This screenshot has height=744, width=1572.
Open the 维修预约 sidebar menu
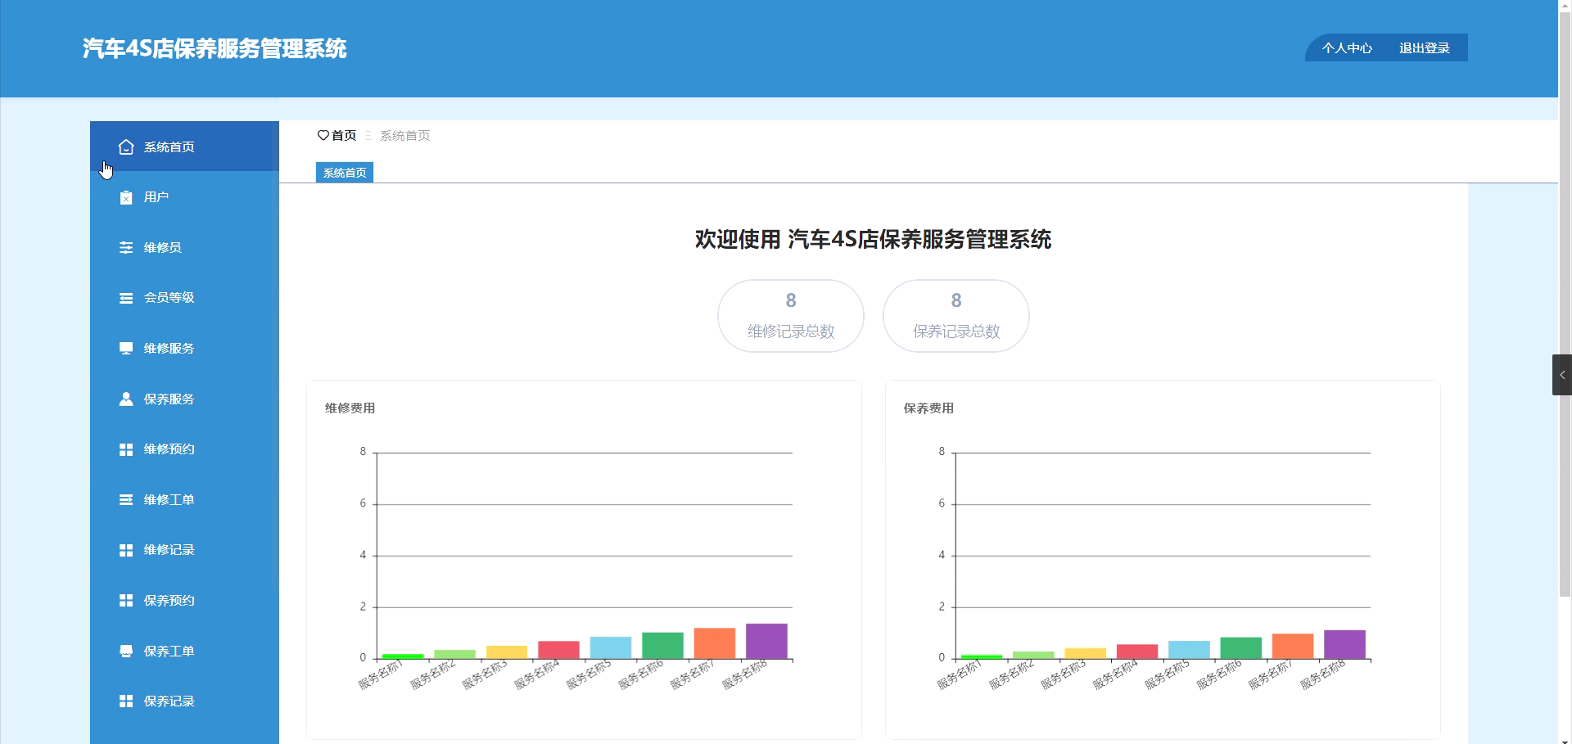(x=184, y=449)
